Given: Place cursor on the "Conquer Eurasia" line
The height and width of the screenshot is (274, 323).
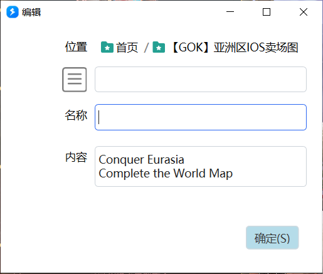Looking at the screenshot, I should (x=141, y=160).
